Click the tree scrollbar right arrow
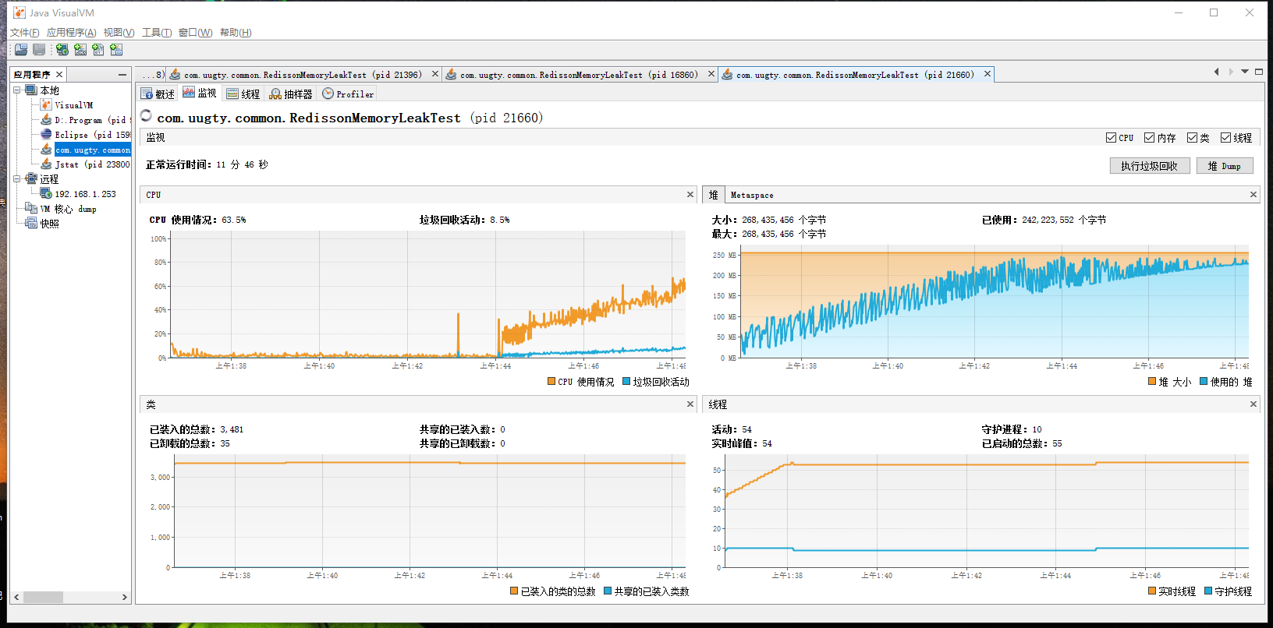The width and height of the screenshot is (1273, 628). [125, 598]
